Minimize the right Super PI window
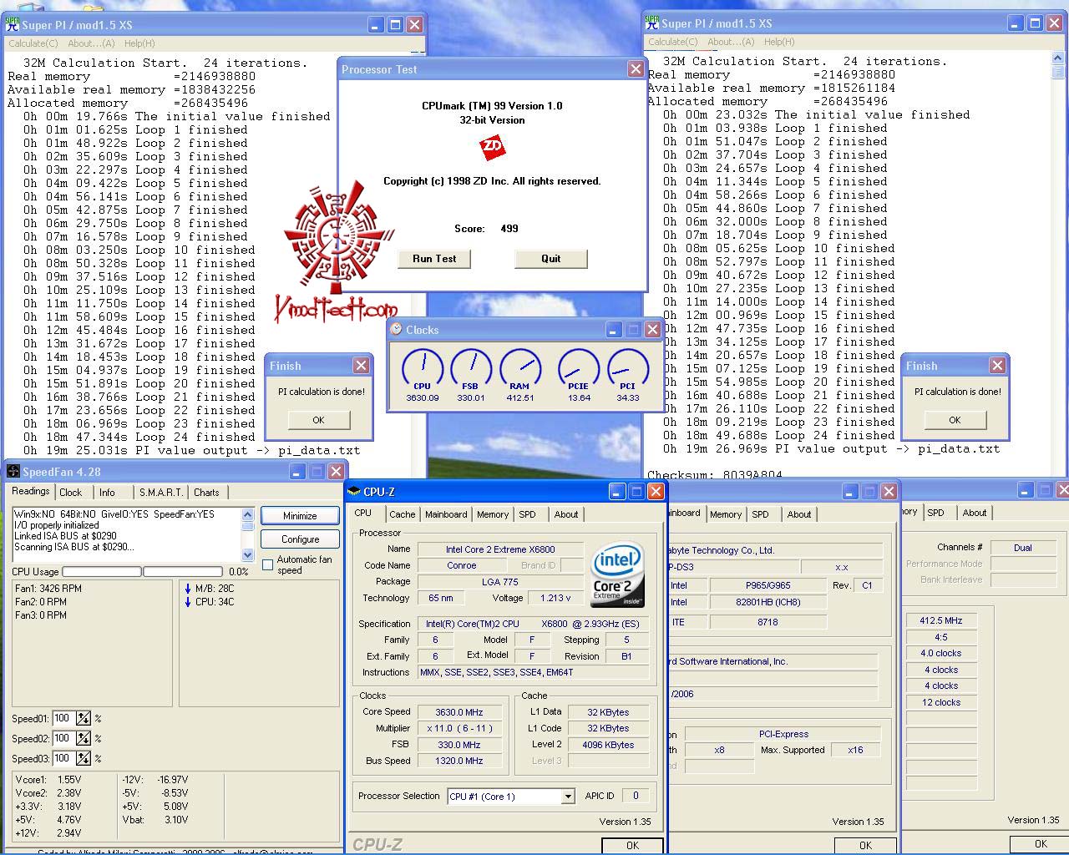The image size is (1069, 855). (x=1016, y=23)
